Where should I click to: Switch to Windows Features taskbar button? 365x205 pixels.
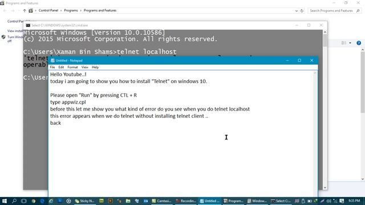coord(257,201)
